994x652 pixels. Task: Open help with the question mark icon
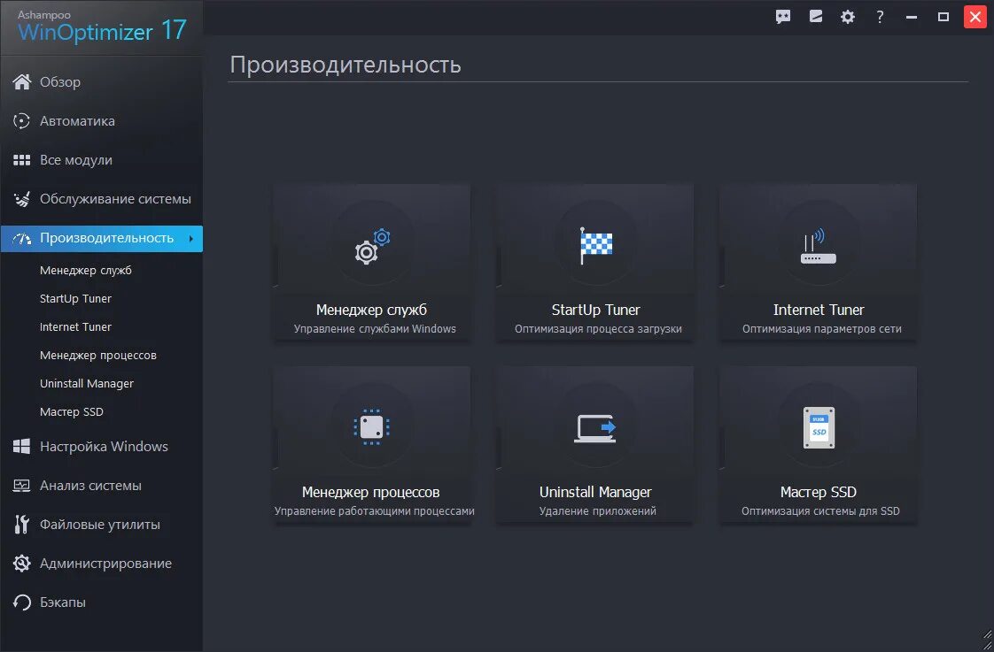coord(880,17)
